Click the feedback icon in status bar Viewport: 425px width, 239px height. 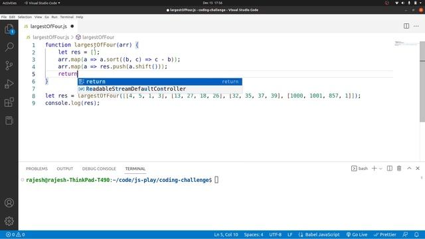pyautogui.click(x=406, y=234)
